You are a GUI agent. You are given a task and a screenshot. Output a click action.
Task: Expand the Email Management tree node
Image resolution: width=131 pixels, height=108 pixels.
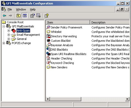tap(9, 35)
